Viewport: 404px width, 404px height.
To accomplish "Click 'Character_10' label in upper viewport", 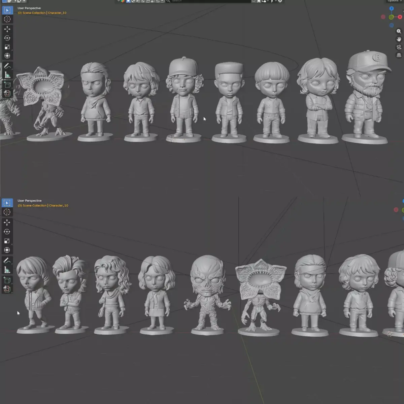I will [x=57, y=13].
